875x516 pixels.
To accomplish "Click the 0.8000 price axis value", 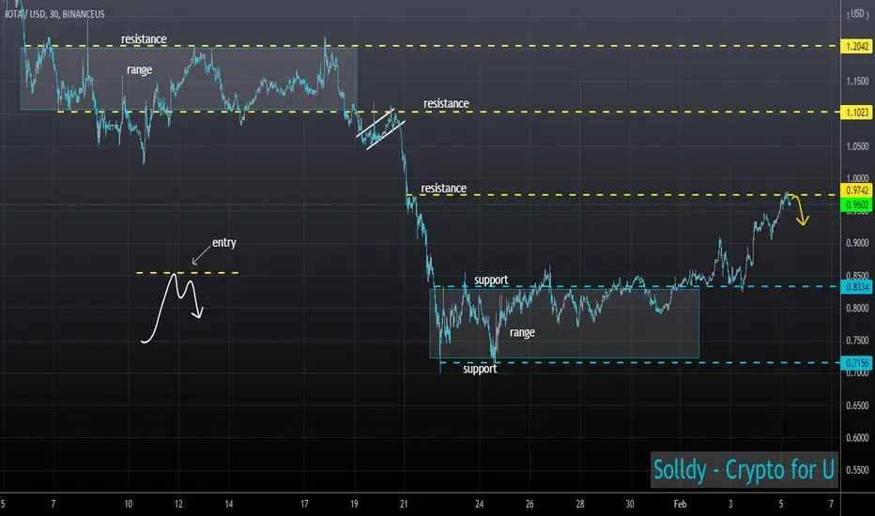I will [857, 308].
